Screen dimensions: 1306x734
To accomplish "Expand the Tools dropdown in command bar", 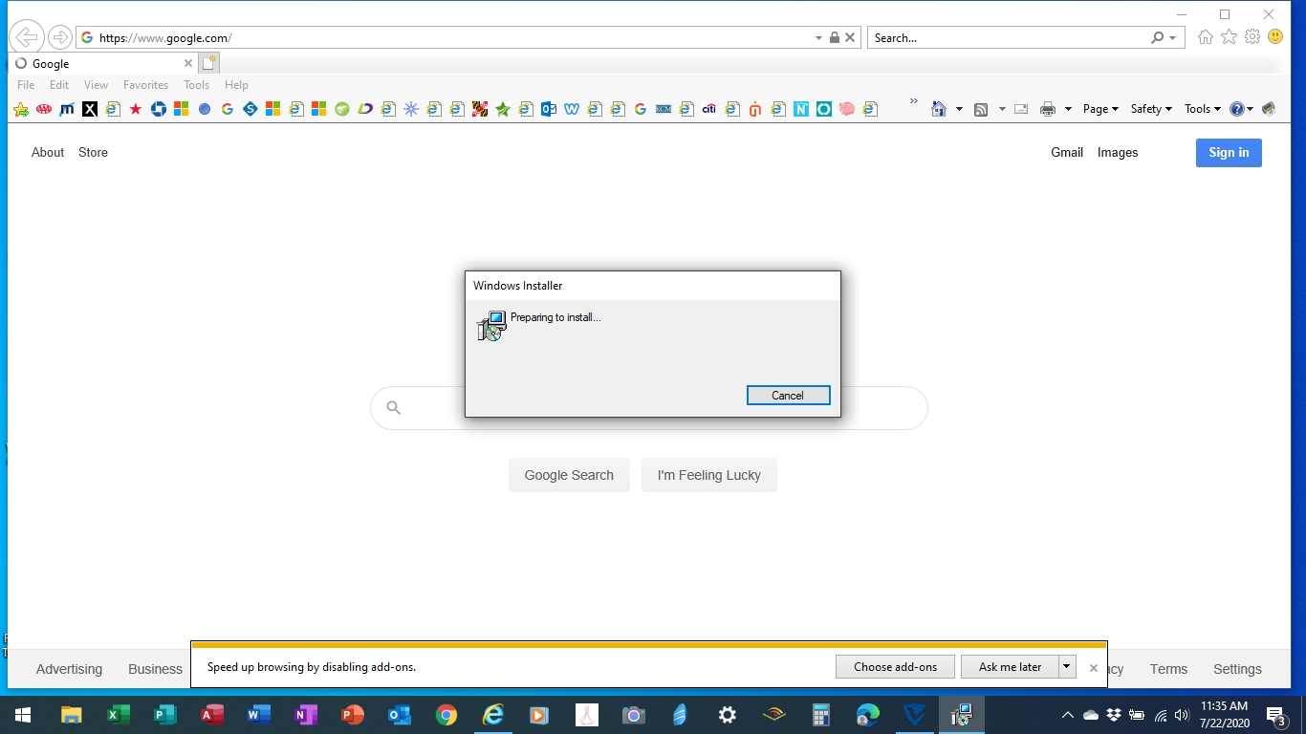I will [1203, 109].
